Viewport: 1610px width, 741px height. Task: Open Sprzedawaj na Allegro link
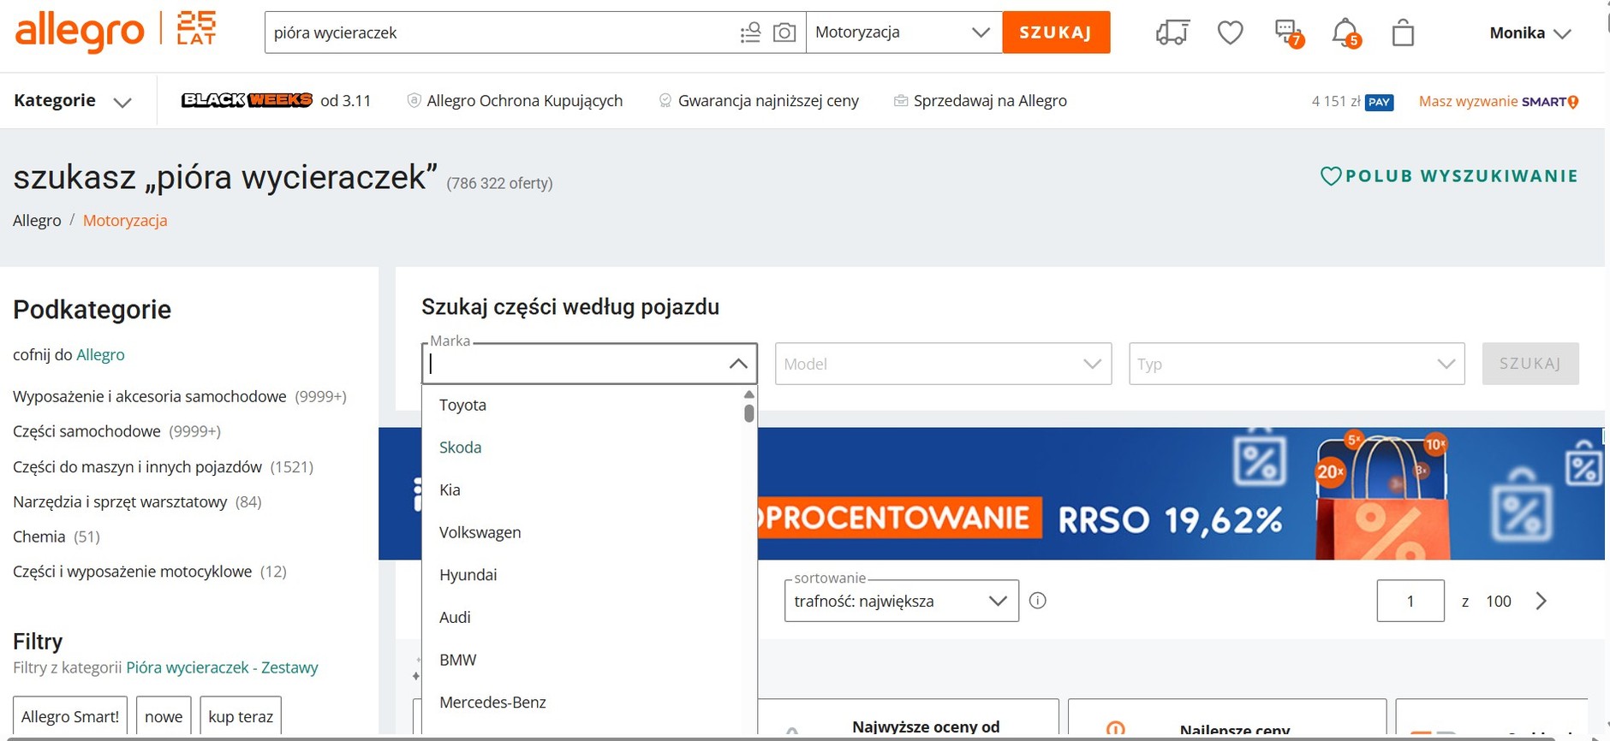[x=981, y=101]
